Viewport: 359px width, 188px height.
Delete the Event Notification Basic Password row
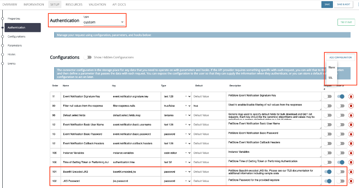click(351, 134)
